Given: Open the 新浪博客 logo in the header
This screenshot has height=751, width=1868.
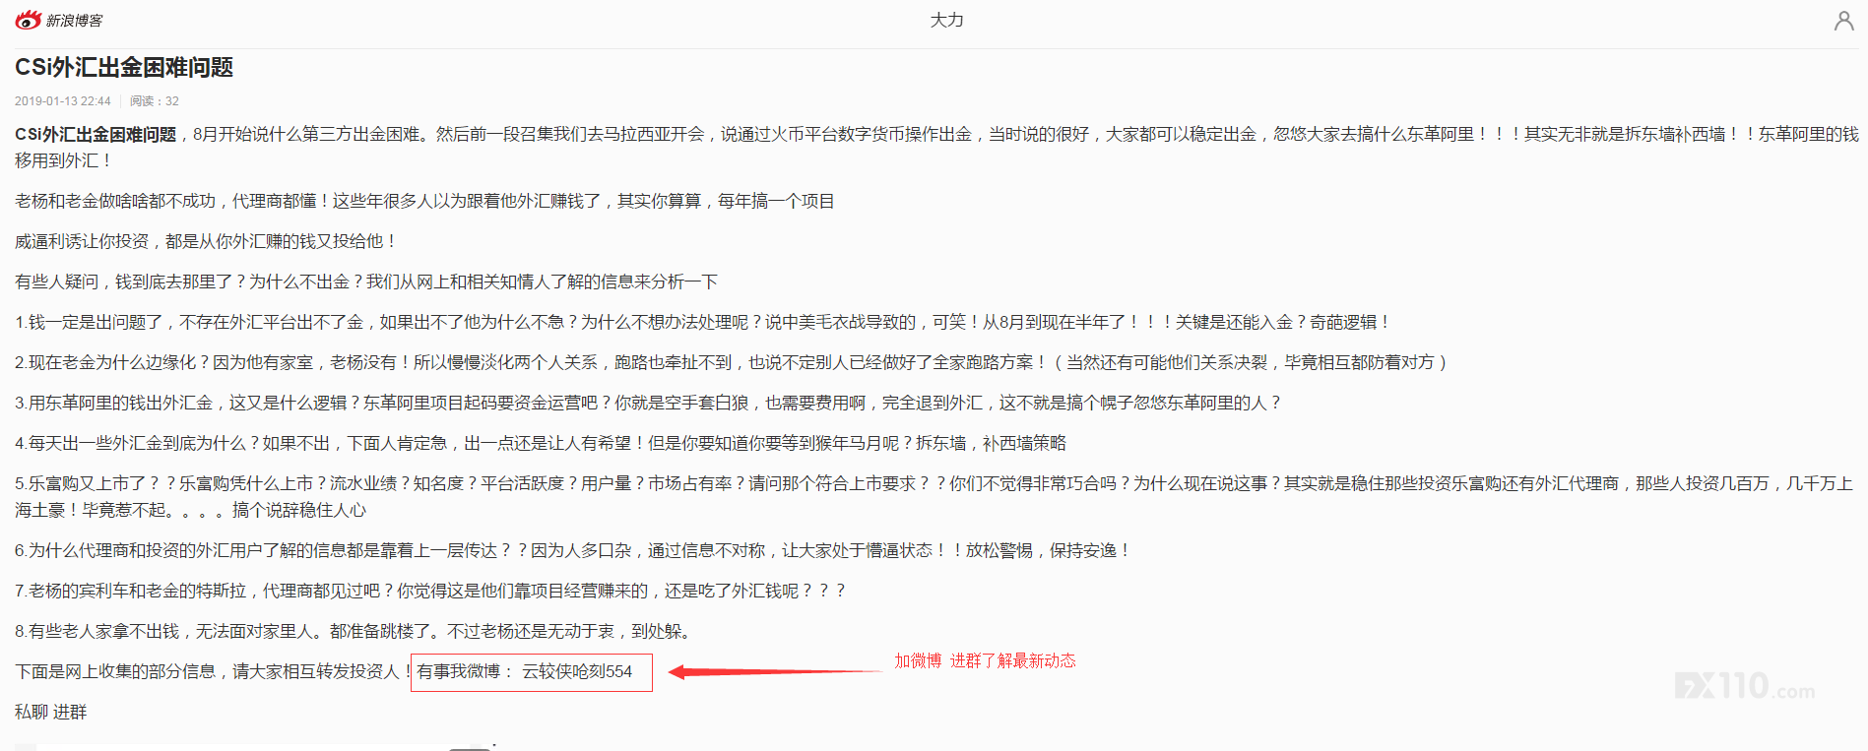Looking at the screenshot, I should tap(59, 20).
